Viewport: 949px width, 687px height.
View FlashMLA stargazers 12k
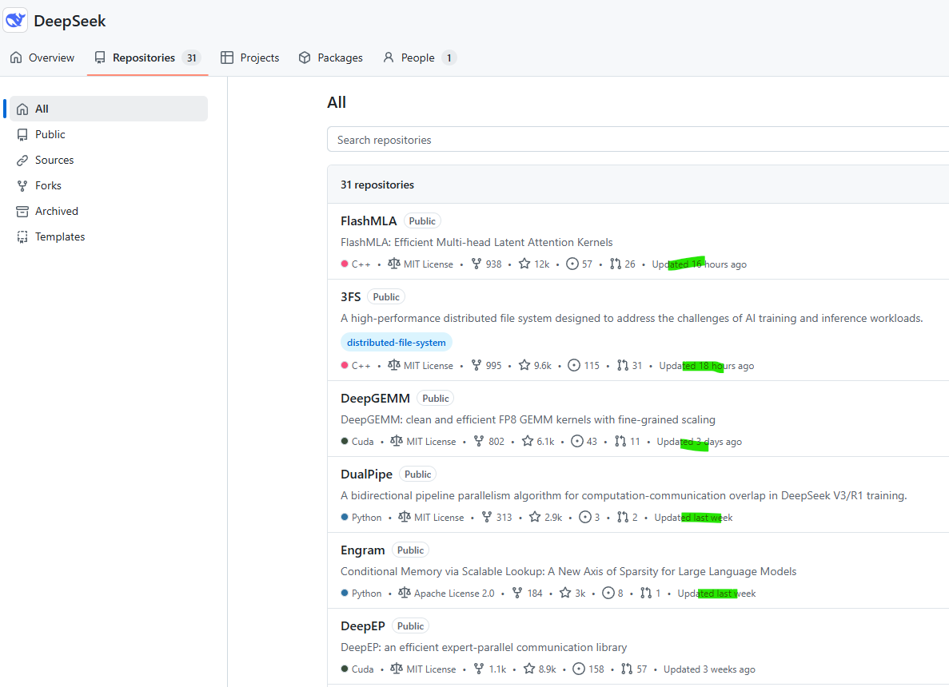click(x=534, y=264)
